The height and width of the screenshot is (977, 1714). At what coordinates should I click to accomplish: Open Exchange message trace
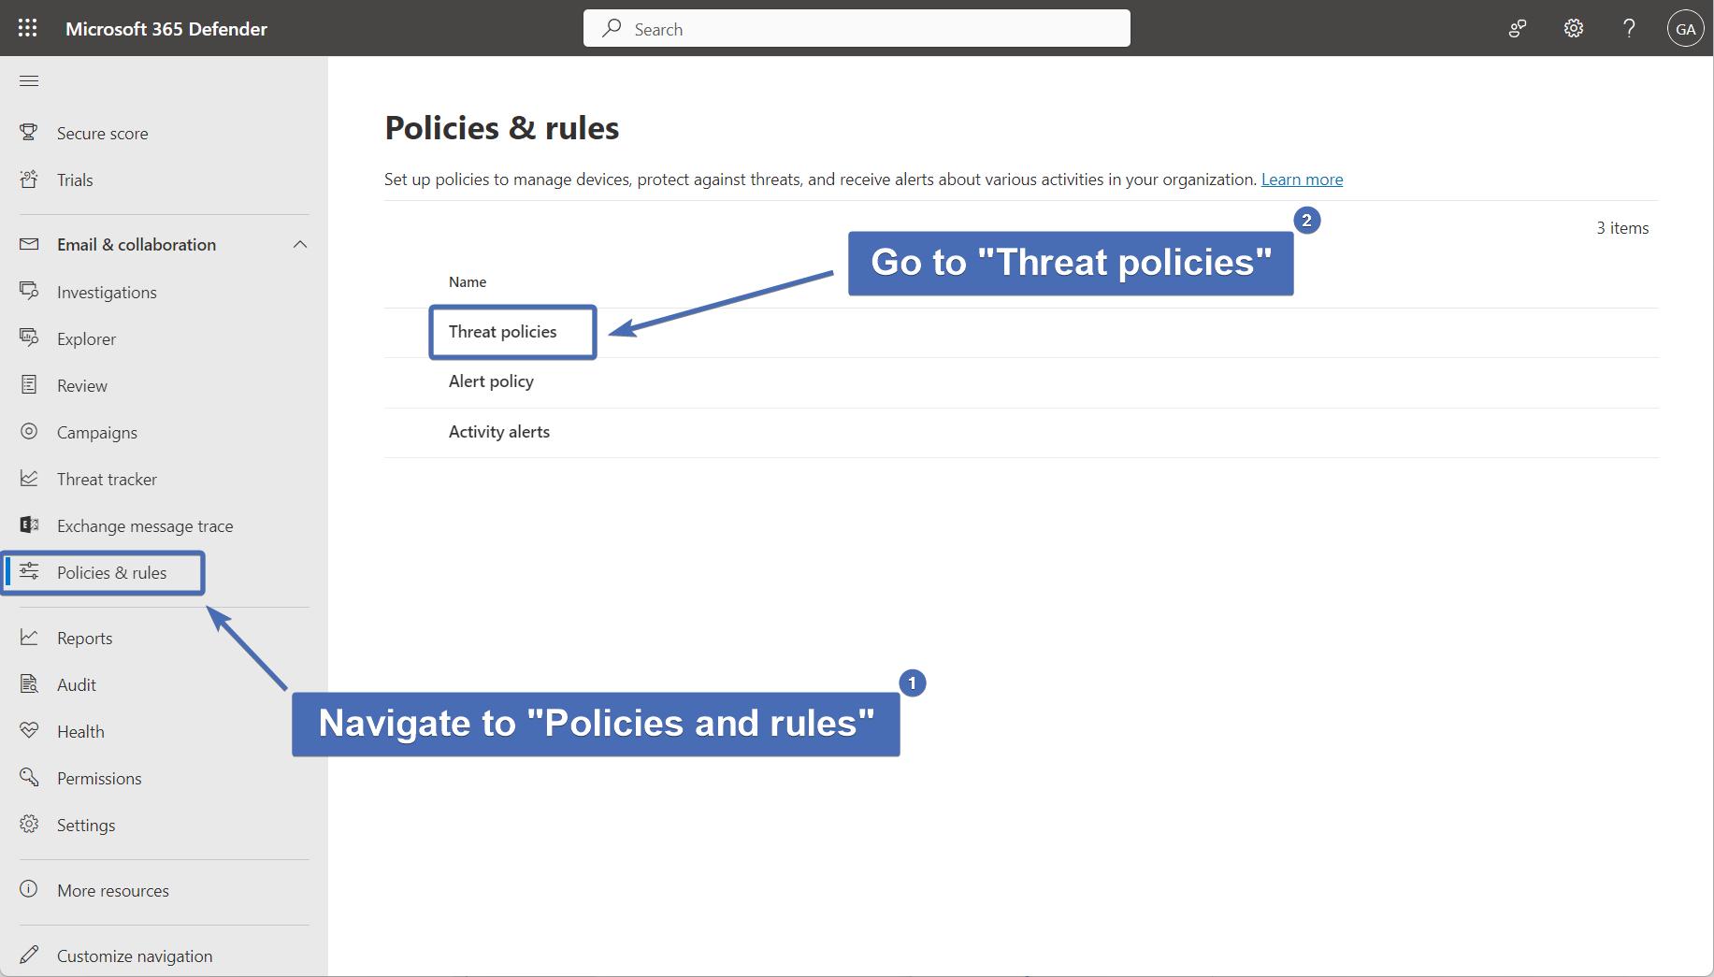click(x=145, y=526)
